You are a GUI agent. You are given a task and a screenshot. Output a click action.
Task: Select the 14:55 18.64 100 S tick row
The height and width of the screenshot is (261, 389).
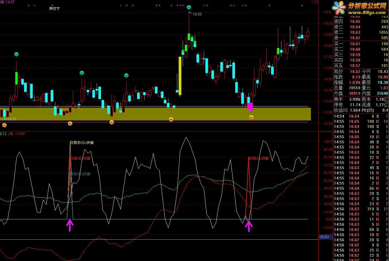point(361,126)
